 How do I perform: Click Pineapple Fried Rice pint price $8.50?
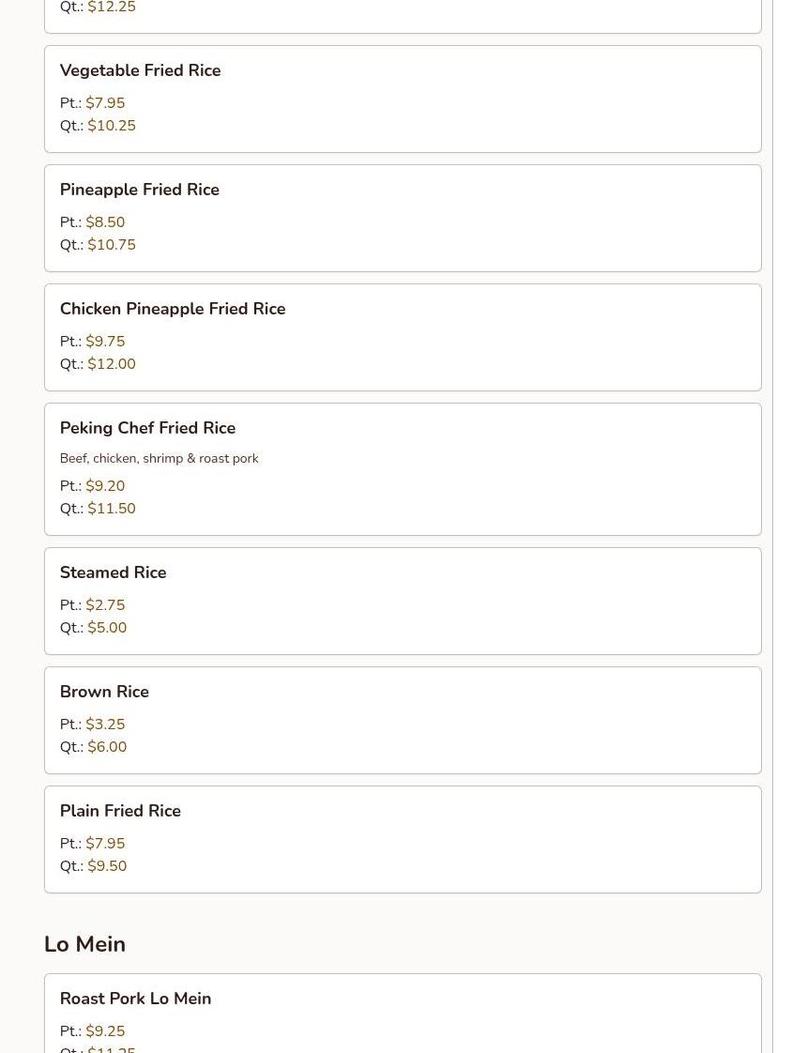click(x=105, y=222)
